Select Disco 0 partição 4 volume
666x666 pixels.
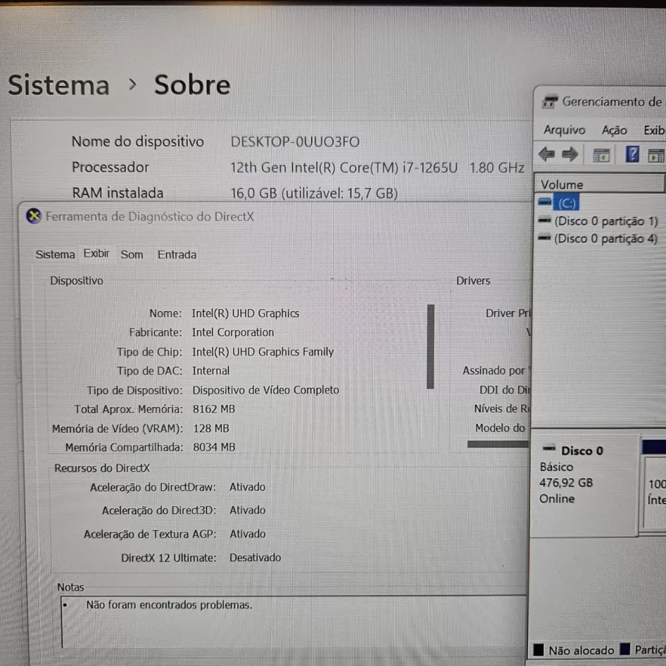click(605, 238)
